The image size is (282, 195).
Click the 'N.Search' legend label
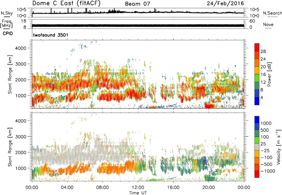pyautogui.click(x=272, y=13)
